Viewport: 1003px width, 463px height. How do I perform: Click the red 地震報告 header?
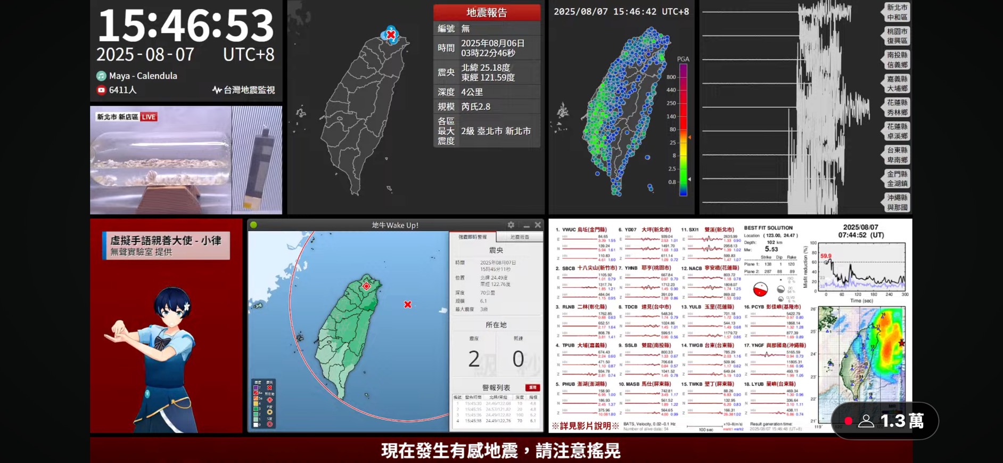(x=487, y=12)
